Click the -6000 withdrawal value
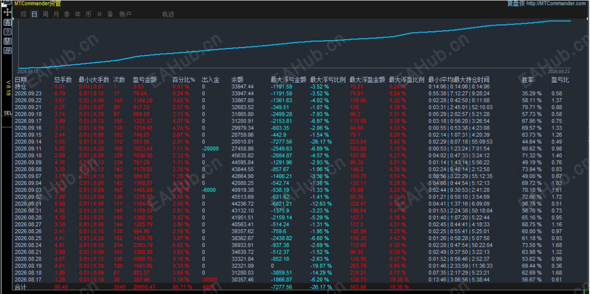Viewport: 590px width, 294px height. (209, 190)
